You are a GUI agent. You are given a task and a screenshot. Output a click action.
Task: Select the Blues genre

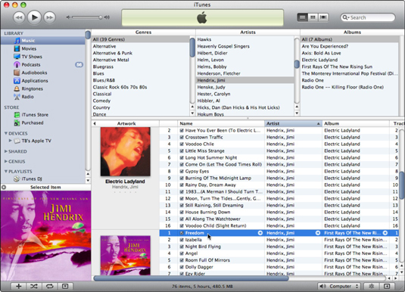[x=141, y=73]
